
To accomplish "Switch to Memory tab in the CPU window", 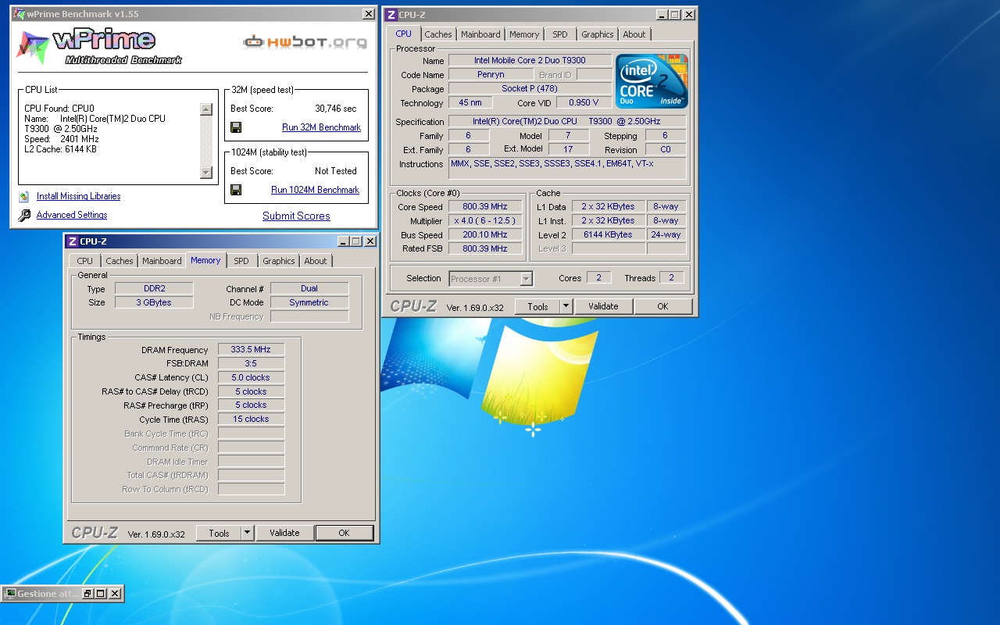I will [x=524, y=34].
